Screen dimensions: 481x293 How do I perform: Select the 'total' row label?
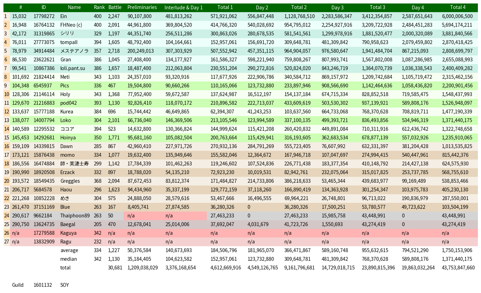[x=65, y=268]
